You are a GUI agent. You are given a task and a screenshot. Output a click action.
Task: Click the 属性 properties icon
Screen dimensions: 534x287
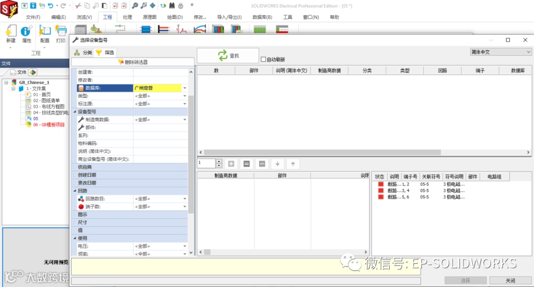point(26,31)
